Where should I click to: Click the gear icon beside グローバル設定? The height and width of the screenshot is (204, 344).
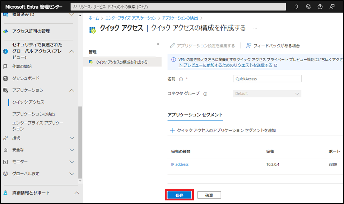(5, 174)
